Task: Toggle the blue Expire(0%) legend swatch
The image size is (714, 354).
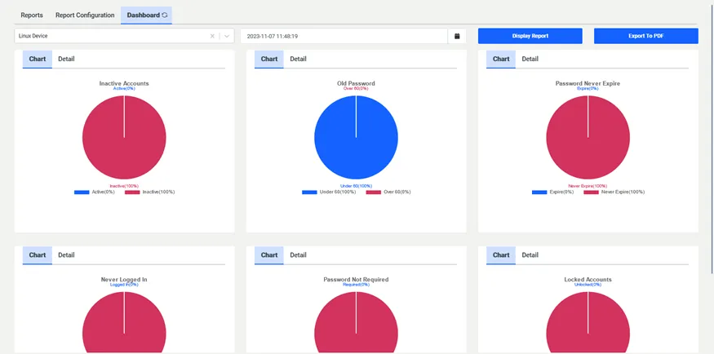Action: [x=539, y=192]
